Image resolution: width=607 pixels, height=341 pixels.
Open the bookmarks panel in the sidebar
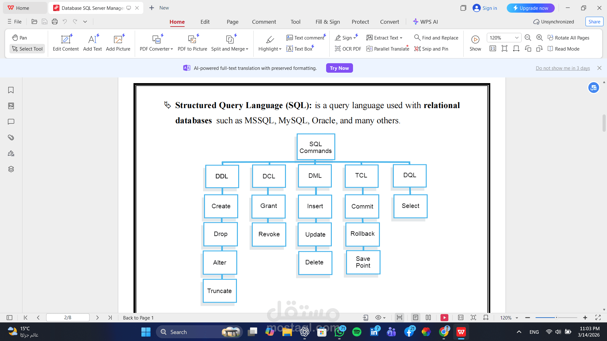pyautogui.click(x=11, y=90)
